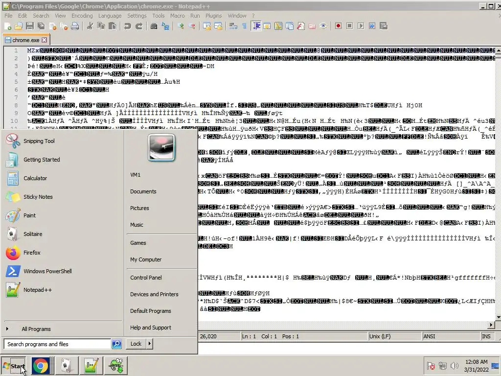501x376 pixels.
Task: Save the file using the floppy disk icon
Action: 30,26
